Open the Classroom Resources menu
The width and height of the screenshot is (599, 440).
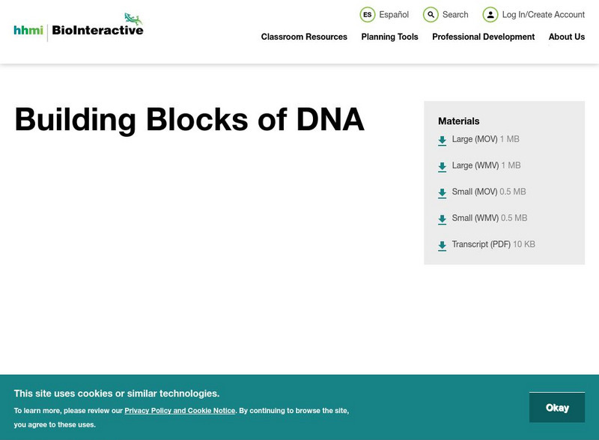click(303, 37)
